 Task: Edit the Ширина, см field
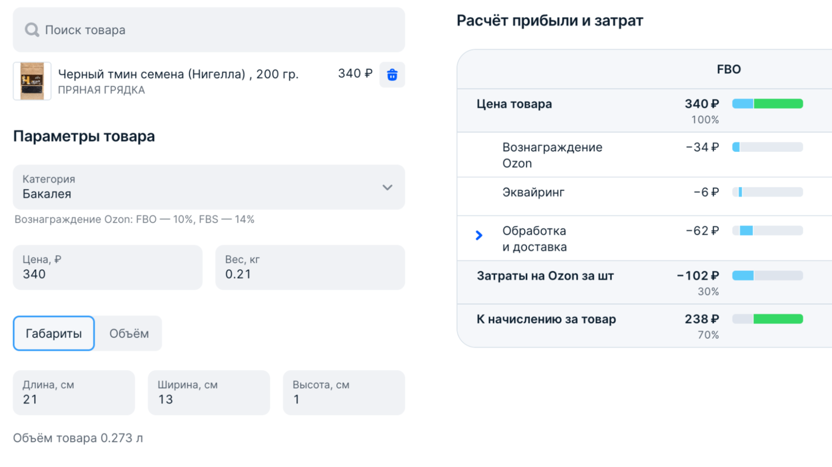209,393
